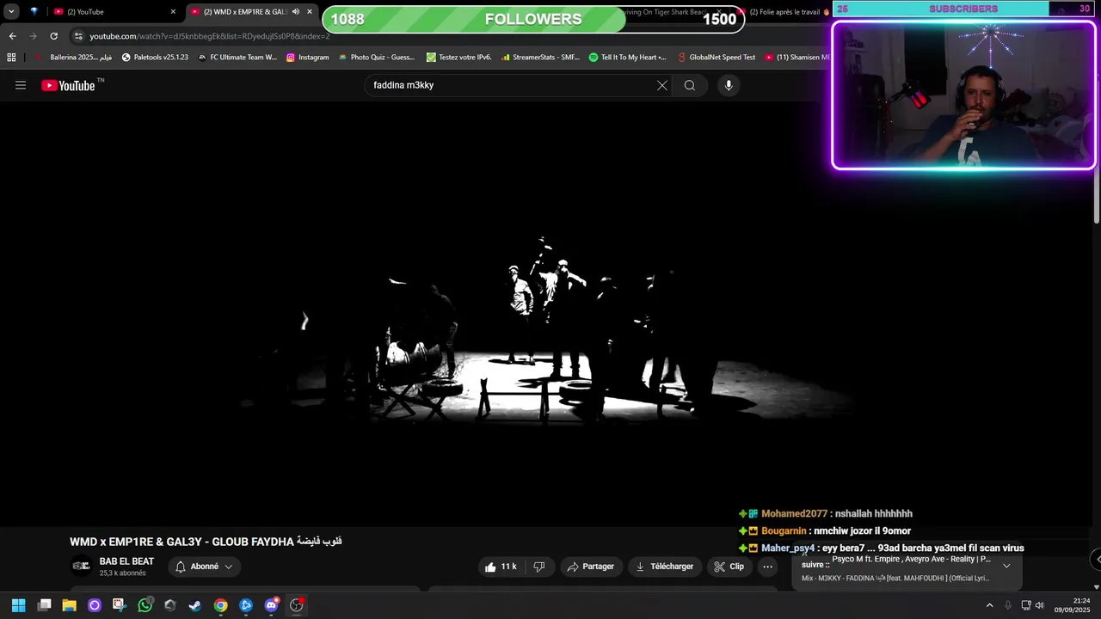Open the three-dot more actions menu
1101x619 pixels.
[767, 567]
